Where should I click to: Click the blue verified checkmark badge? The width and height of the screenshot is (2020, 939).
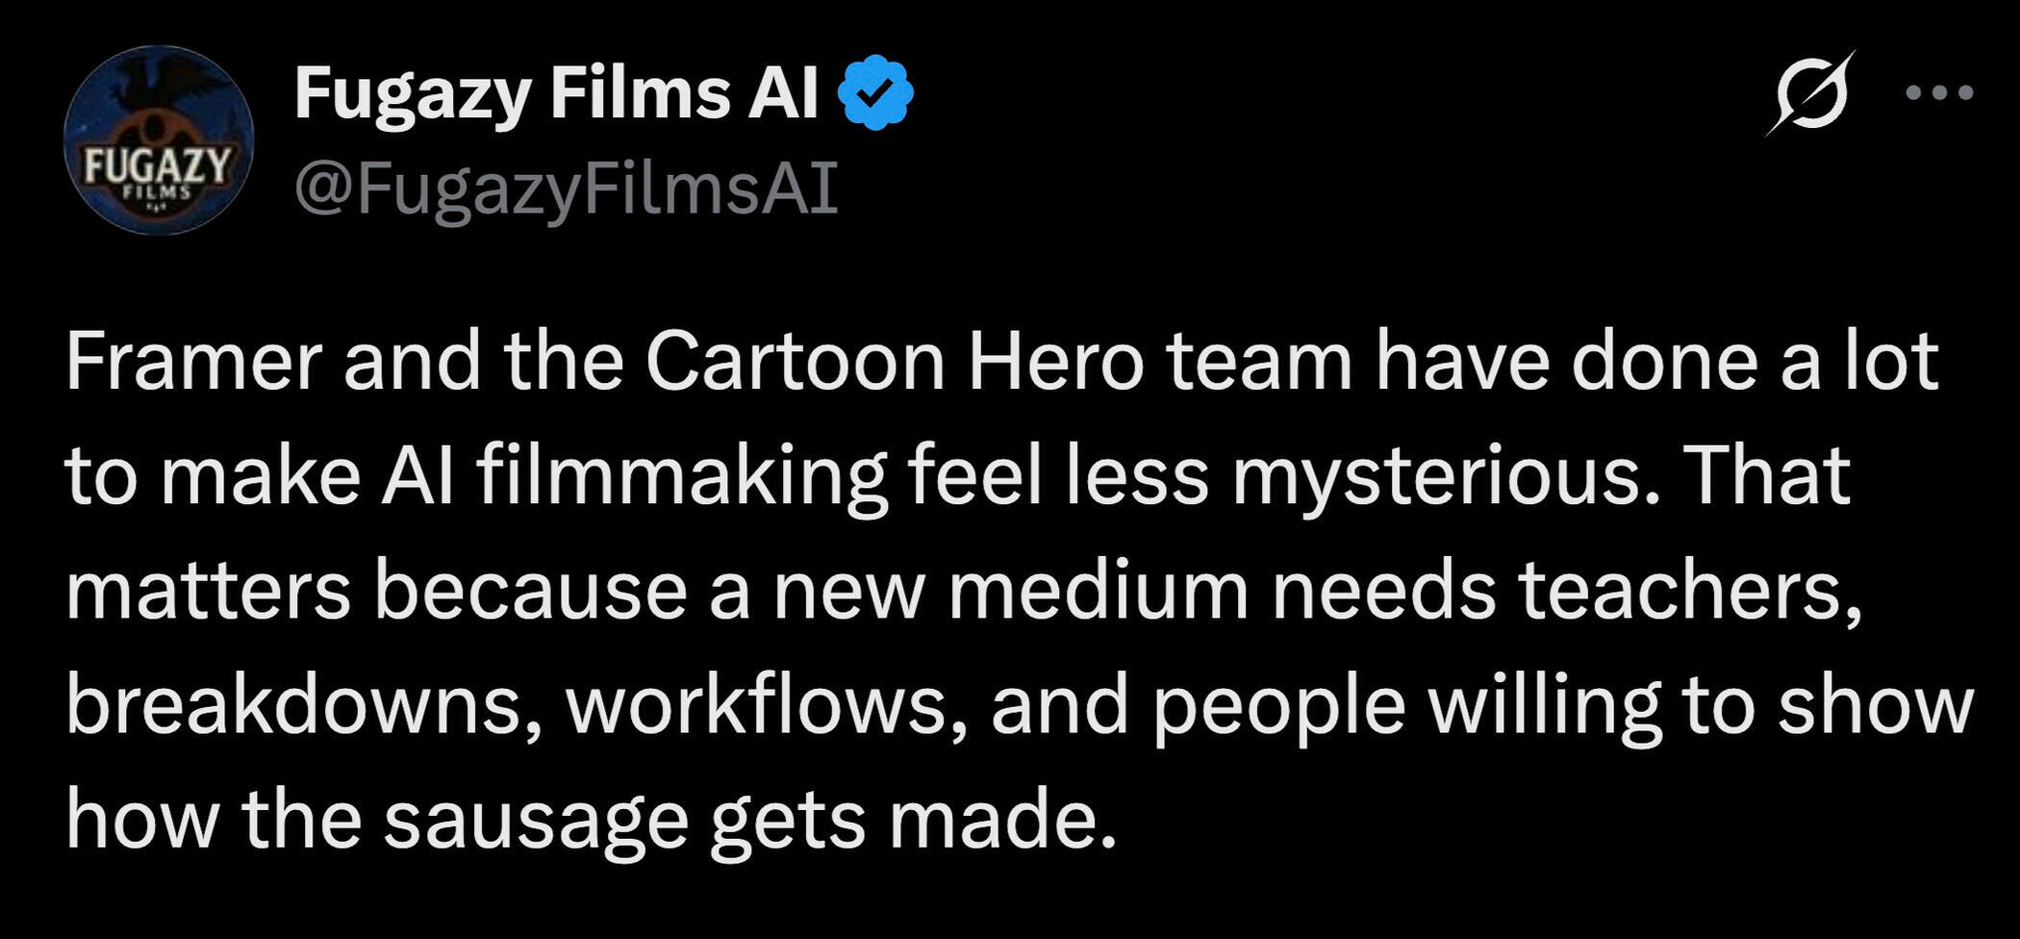(x=874, y=92)
